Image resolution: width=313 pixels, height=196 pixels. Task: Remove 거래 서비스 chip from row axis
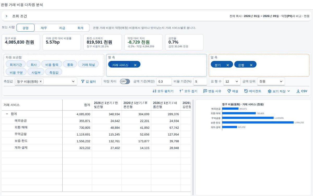click(x=135, y=65)
